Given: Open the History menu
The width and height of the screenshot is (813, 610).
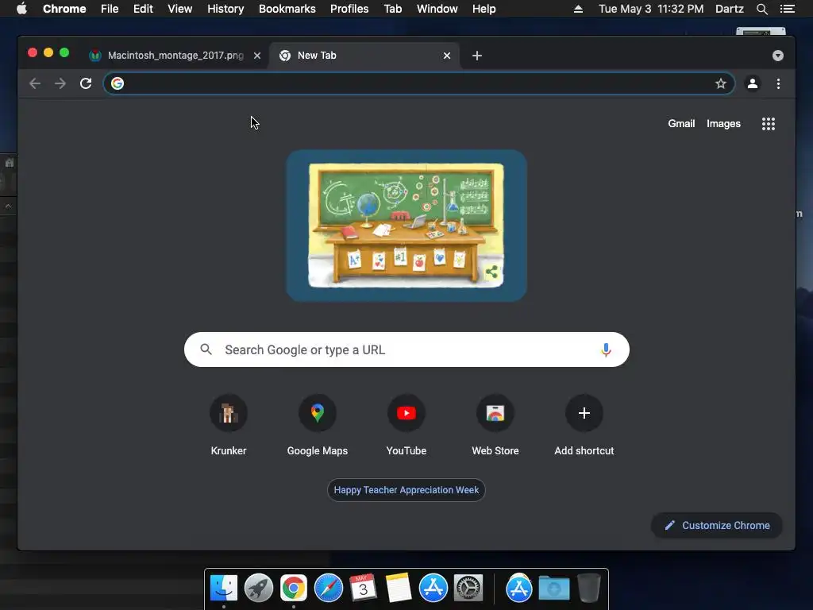Looking at the screenshot, I should [225, 9].
